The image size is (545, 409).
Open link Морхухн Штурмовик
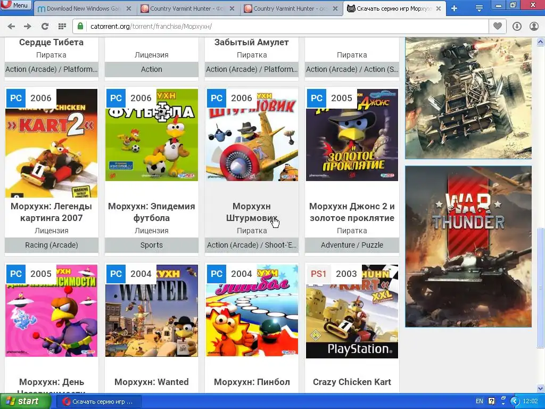pyautogui.click(x=252, y=212)
